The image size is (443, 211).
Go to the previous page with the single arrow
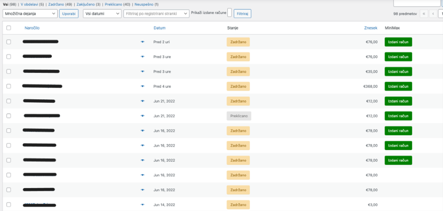433,14
